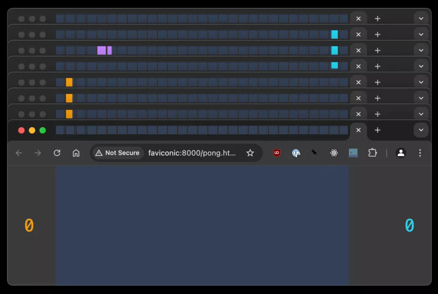Open the Extensions puzzle piece menu

[x=372, y=153]
